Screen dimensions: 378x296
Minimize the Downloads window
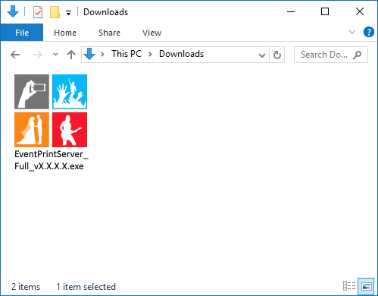click(291, 11)
